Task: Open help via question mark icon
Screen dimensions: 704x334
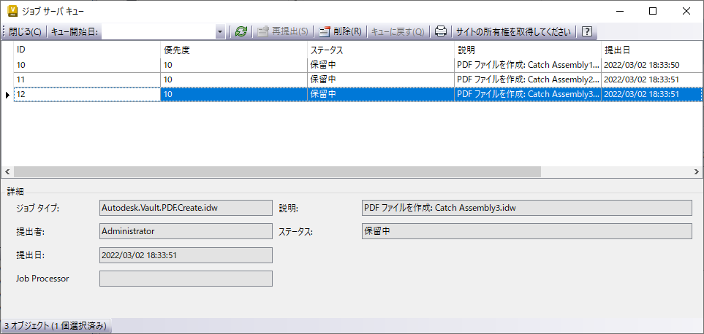Action: 586,32
